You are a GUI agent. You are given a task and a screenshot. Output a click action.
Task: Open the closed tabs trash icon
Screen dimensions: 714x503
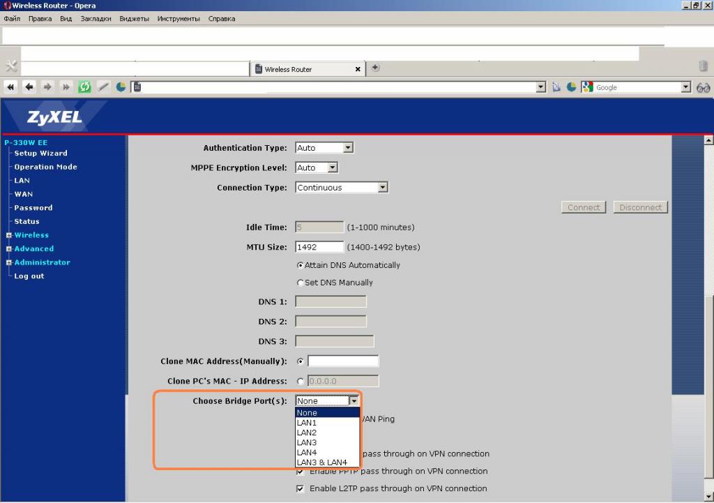click(703, 67)
